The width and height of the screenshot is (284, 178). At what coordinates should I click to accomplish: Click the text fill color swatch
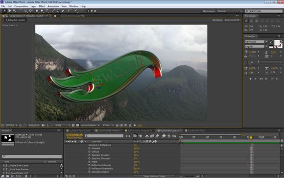pyautogui.click(x=277, y=43)
